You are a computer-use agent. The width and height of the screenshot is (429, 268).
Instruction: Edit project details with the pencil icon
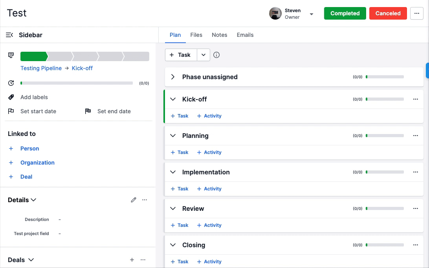(134, 200)
